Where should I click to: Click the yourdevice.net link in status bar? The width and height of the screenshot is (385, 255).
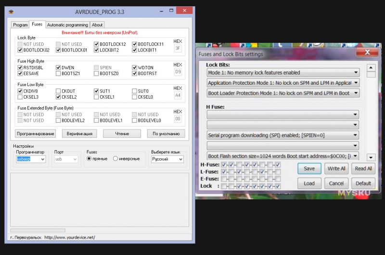pyautogui.click(x=70, y=238)
